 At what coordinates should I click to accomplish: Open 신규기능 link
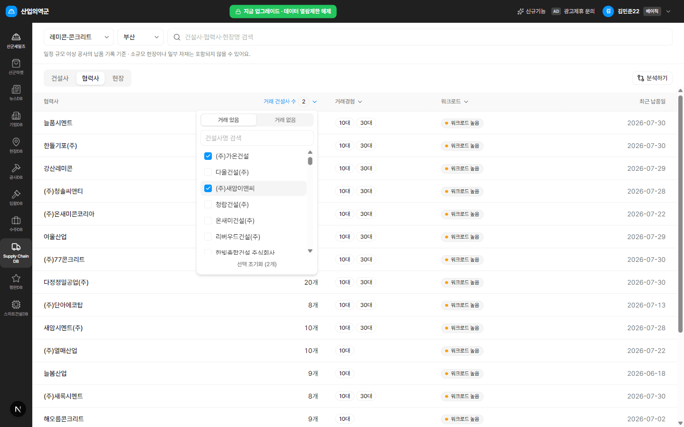[531, 11]
